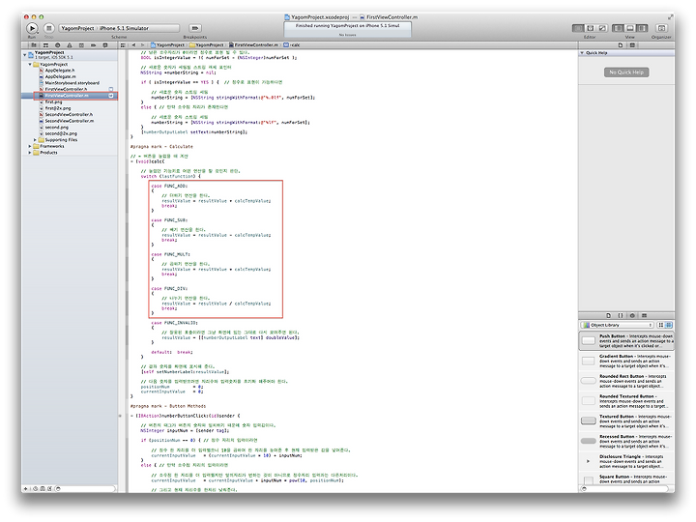
Task: Go back with the jump bar left arrow
Action: 133,44
